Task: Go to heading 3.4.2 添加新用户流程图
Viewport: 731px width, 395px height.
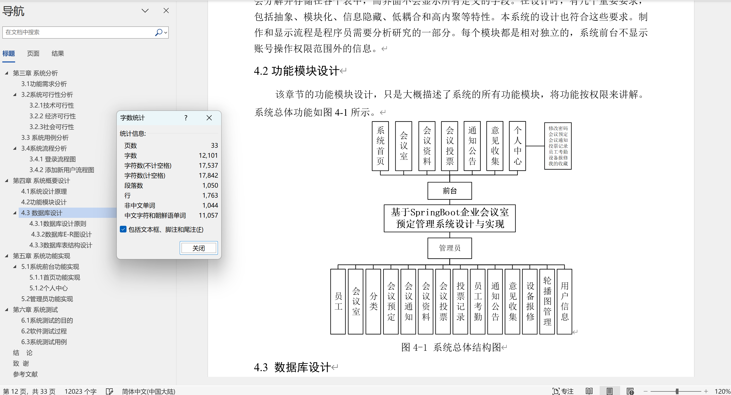Action: 62,170
